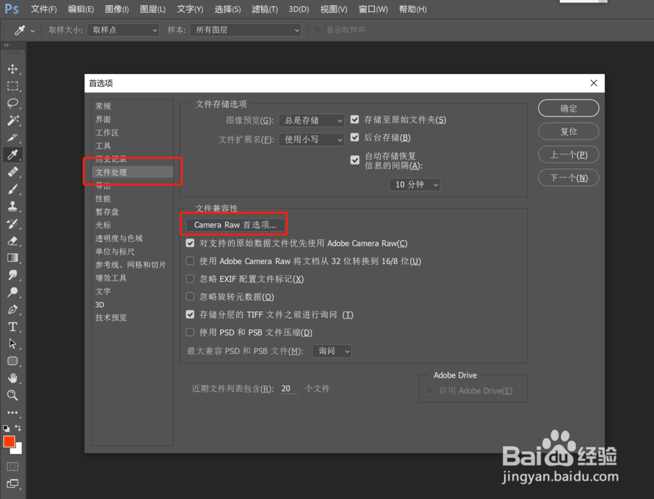Toggle Quick Mask mode icon

point(12,466)
